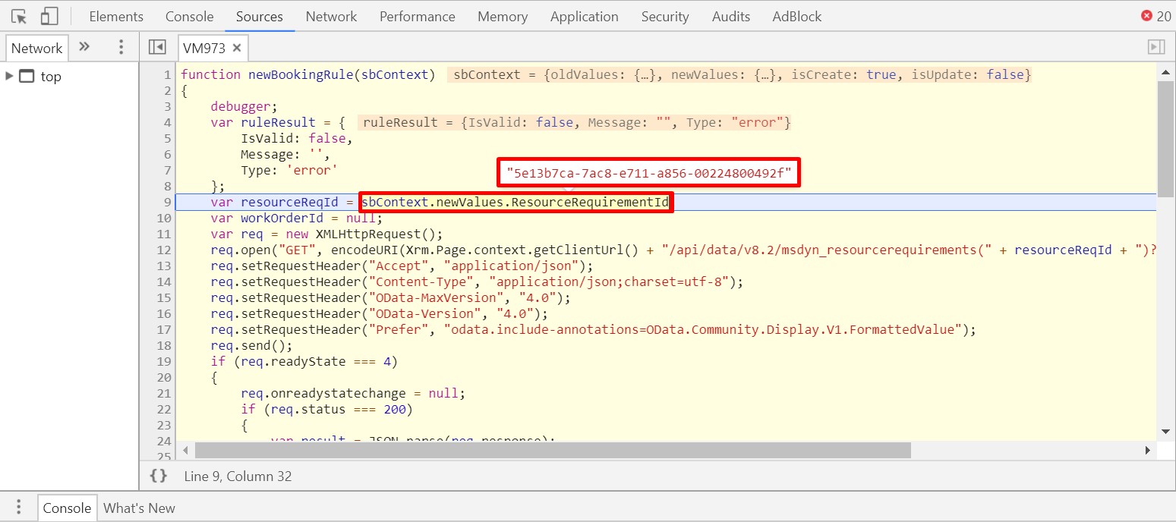
Task: Switch to the Performance tab
Action: point(418,16)
